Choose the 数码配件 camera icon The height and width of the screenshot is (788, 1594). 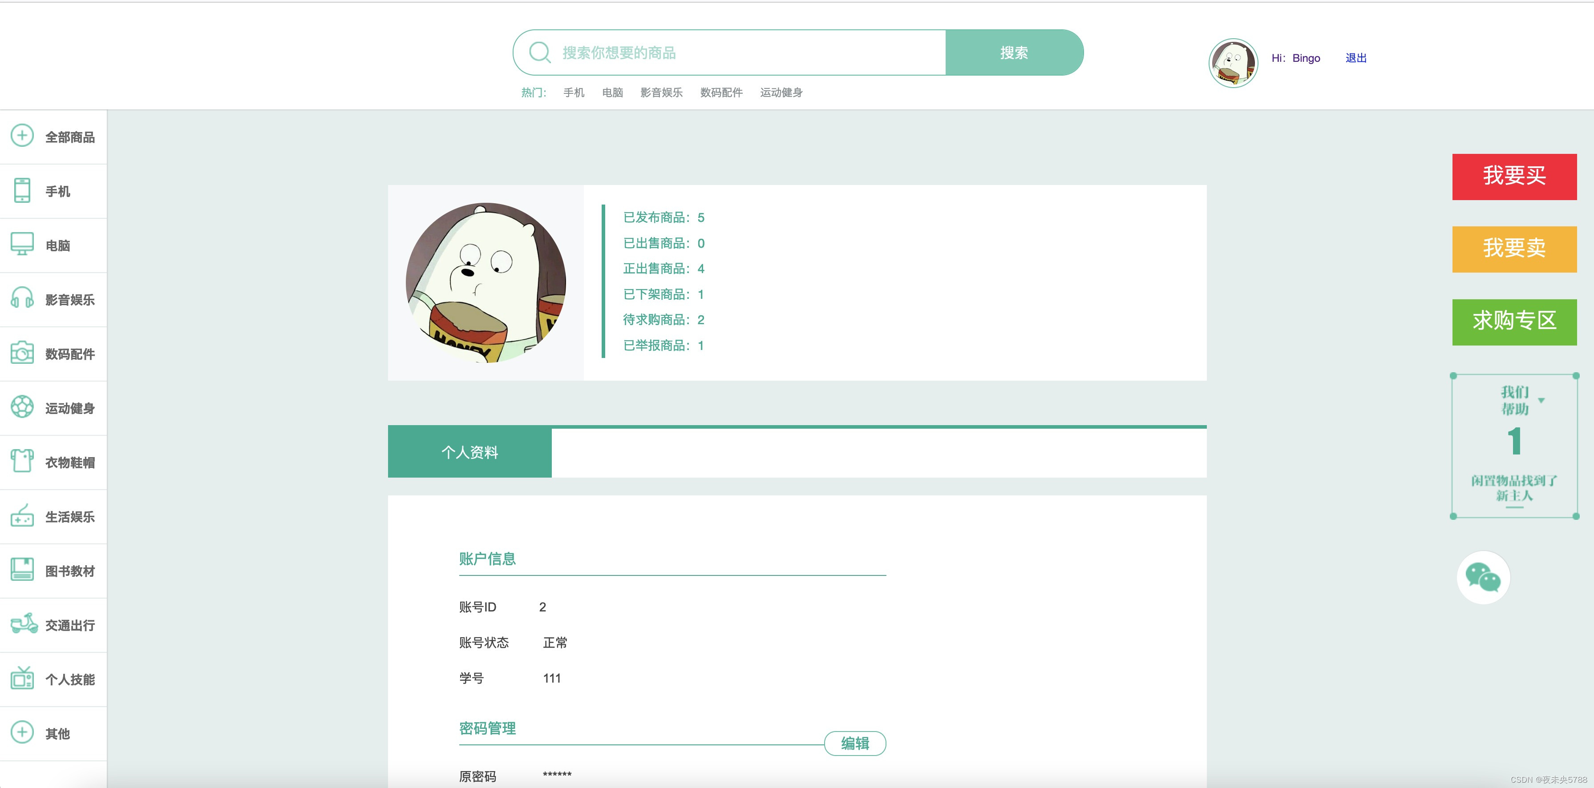pos(22,353)
